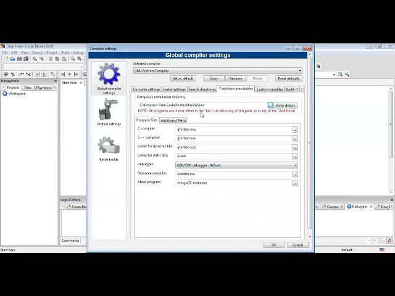
Task: Click Save icon in main toolbar
Action: (19, 59)
